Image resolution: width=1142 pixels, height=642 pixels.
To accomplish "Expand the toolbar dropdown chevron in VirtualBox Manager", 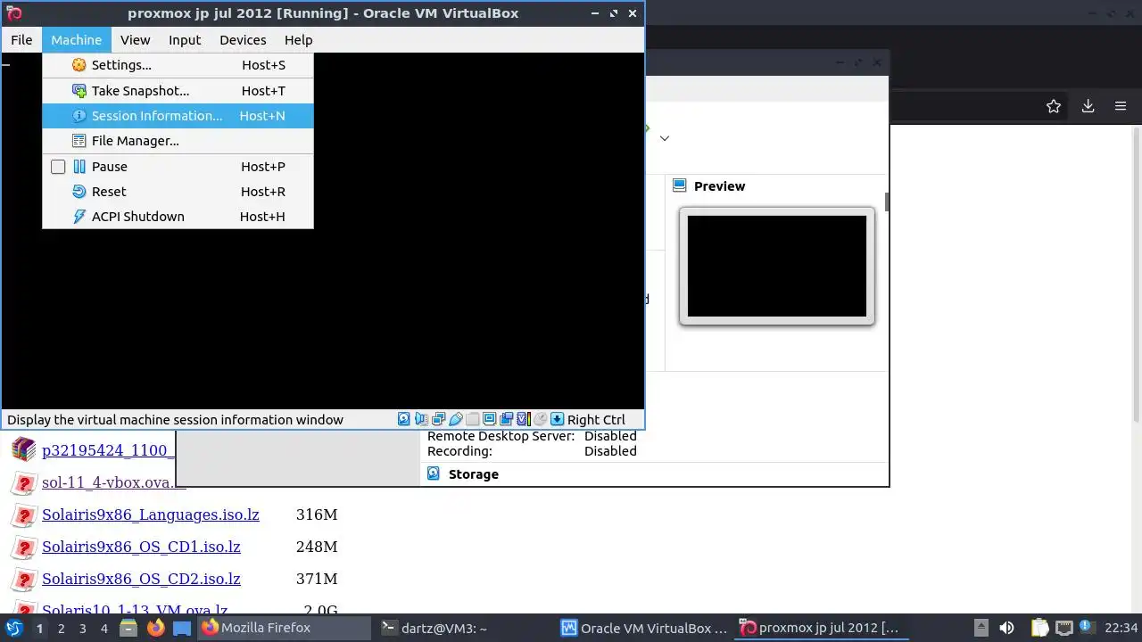I will [664, 138].
